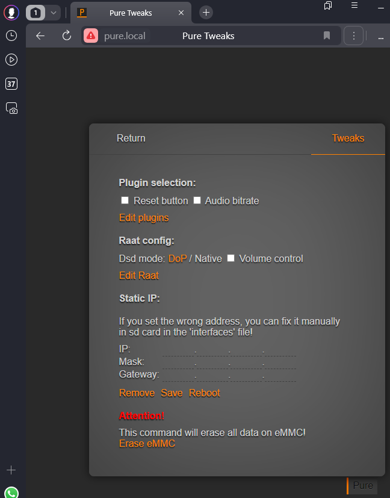Click the red Attention! warning text
The height and width of the screenshot is (498, 390).
pos(141,416)
